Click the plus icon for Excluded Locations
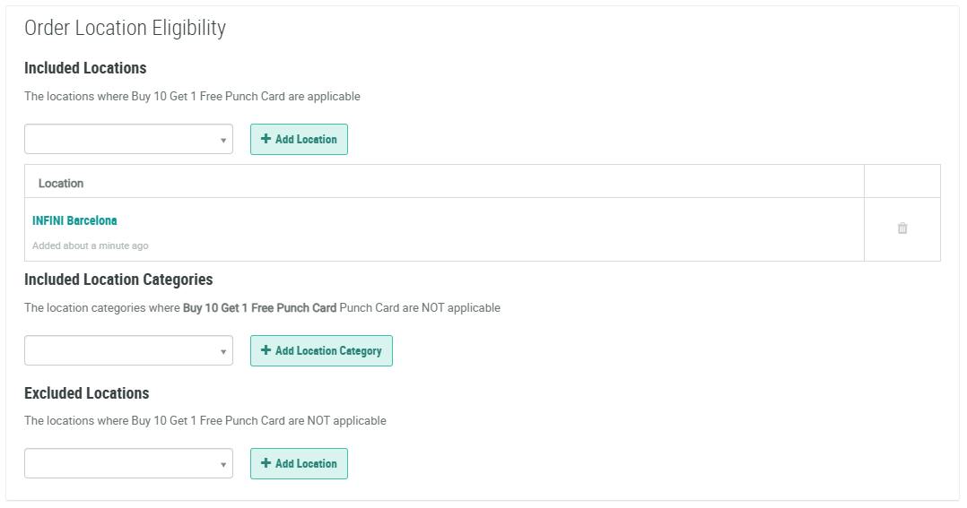 coord(266,463)
